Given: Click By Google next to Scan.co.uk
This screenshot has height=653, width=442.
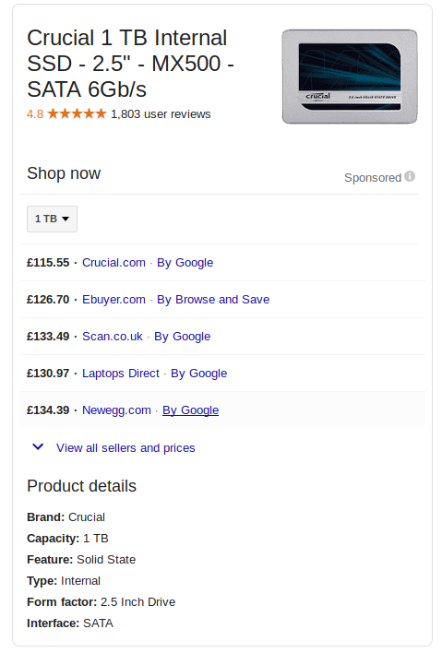Looking at the screenshot, I should [182, 337].
